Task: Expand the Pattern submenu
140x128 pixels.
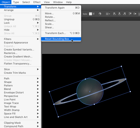Action: (x=20, y=85)
